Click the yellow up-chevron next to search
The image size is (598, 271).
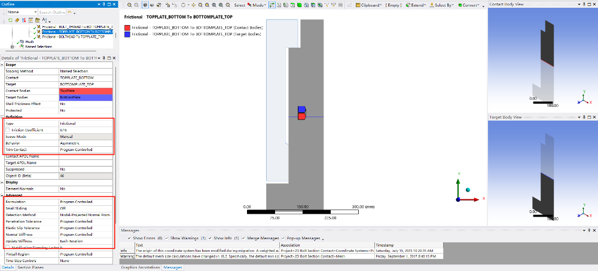pos(69,12)
